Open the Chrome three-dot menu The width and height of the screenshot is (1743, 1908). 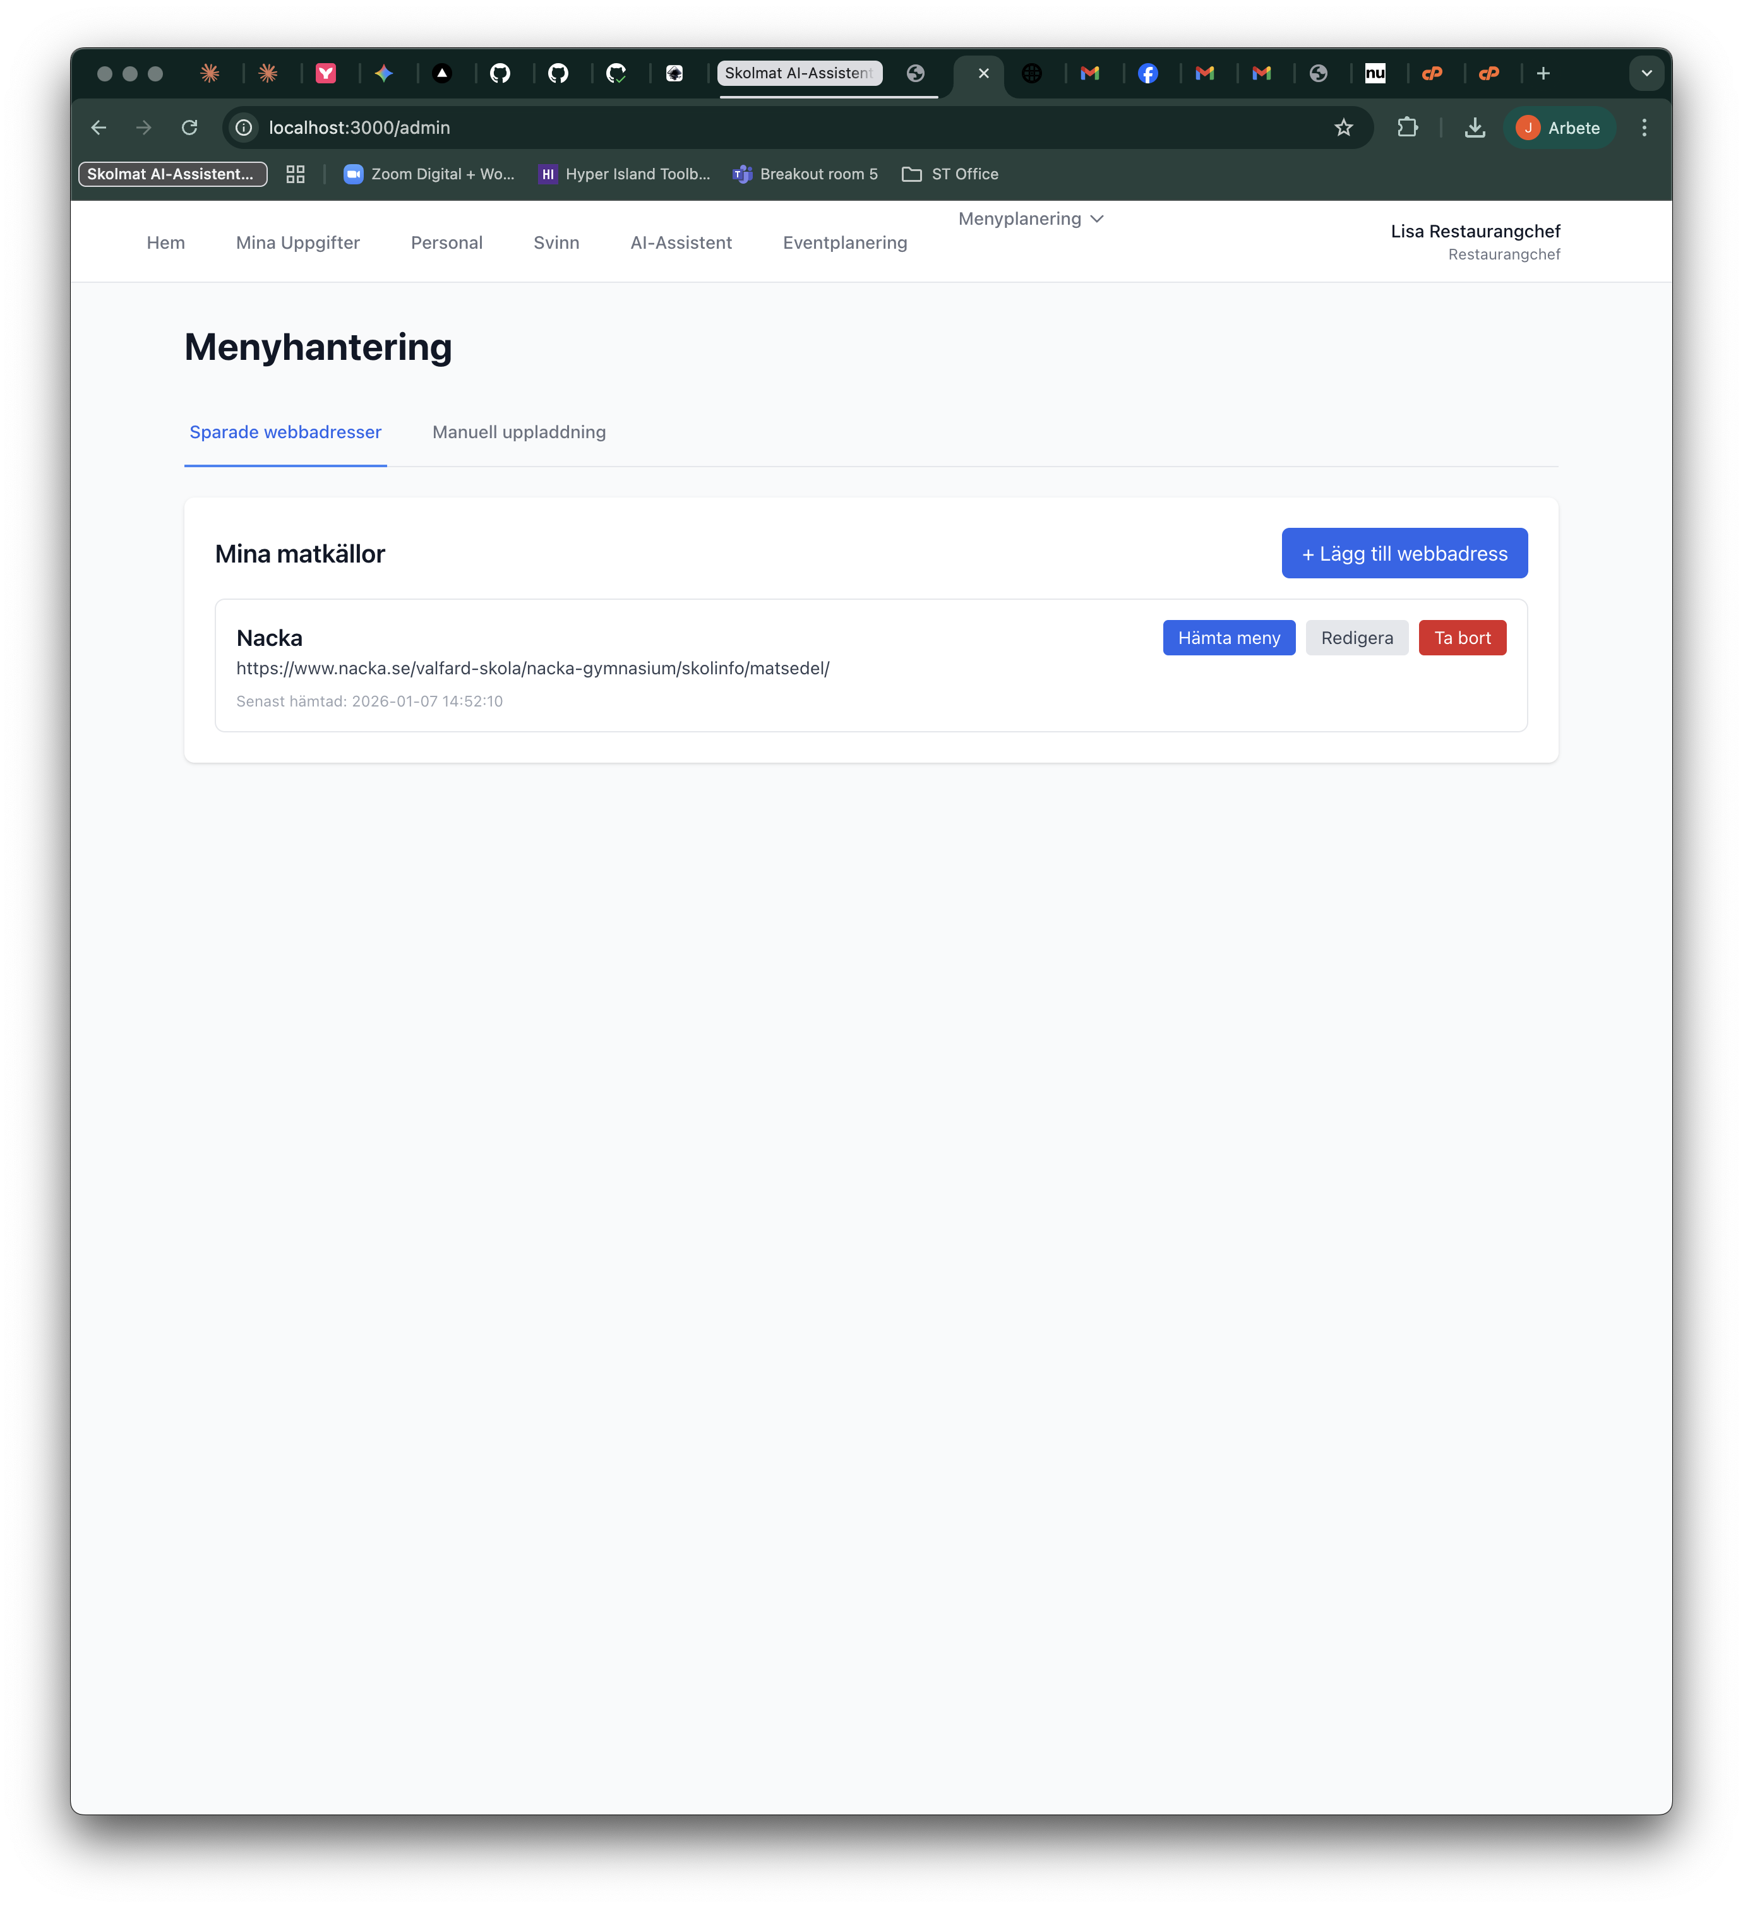coord(1644,128)
